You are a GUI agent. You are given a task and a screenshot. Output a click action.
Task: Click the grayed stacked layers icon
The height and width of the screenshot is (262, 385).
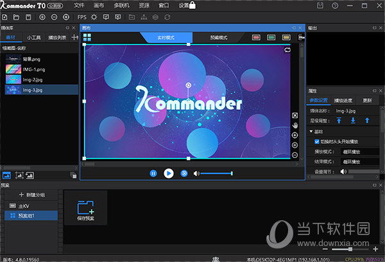[x=155, y=17]
